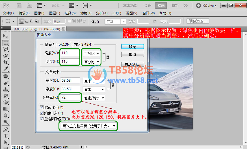The width and height of the screenshot is (247, 149).
Task: Click the resolution field showing 72
Action: (x=70, y=97)
